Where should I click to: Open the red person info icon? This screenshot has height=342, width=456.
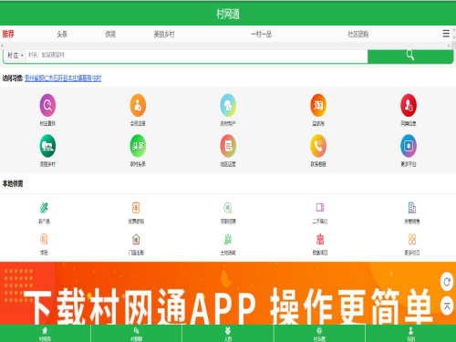pyautogui.click(x=409, y=106)
